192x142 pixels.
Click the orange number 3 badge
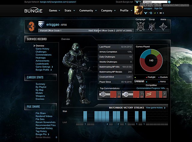(31, 26)
